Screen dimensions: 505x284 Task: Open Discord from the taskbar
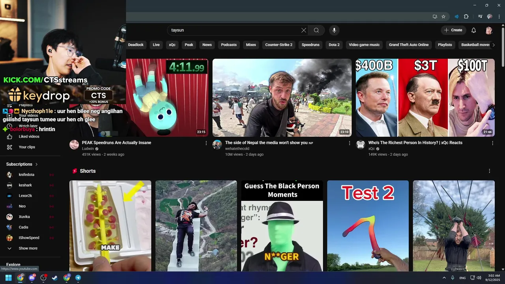pyautogui.click(x=32, y=278)
